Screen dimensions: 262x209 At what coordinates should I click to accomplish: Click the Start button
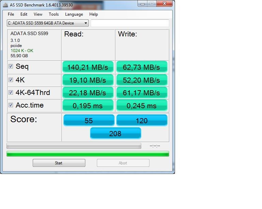click(59, 163)
